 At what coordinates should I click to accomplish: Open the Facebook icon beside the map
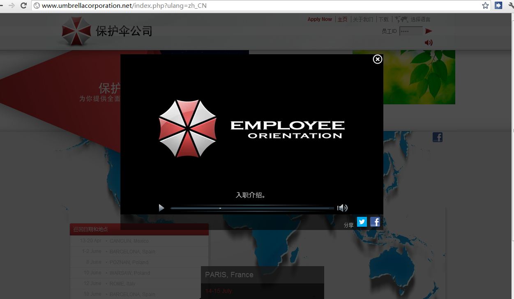[x=437, y=137]
